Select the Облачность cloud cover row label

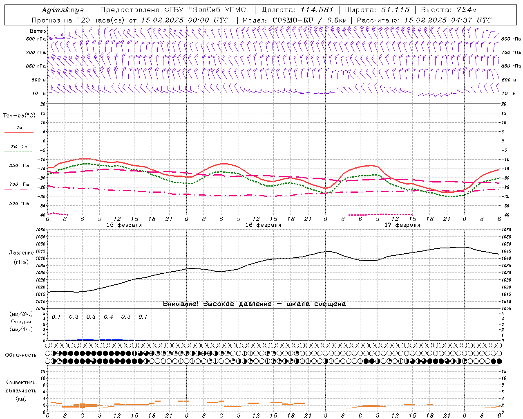[x=21, y=355]
